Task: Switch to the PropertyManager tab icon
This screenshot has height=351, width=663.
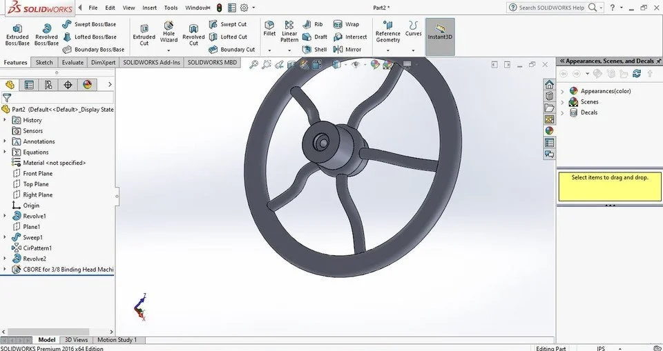Action: (29, 85)
